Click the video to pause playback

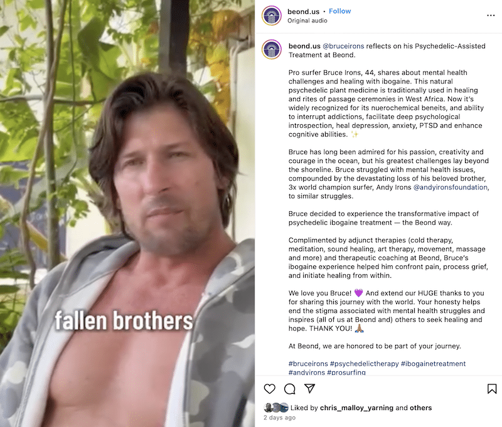pos(127,213)
